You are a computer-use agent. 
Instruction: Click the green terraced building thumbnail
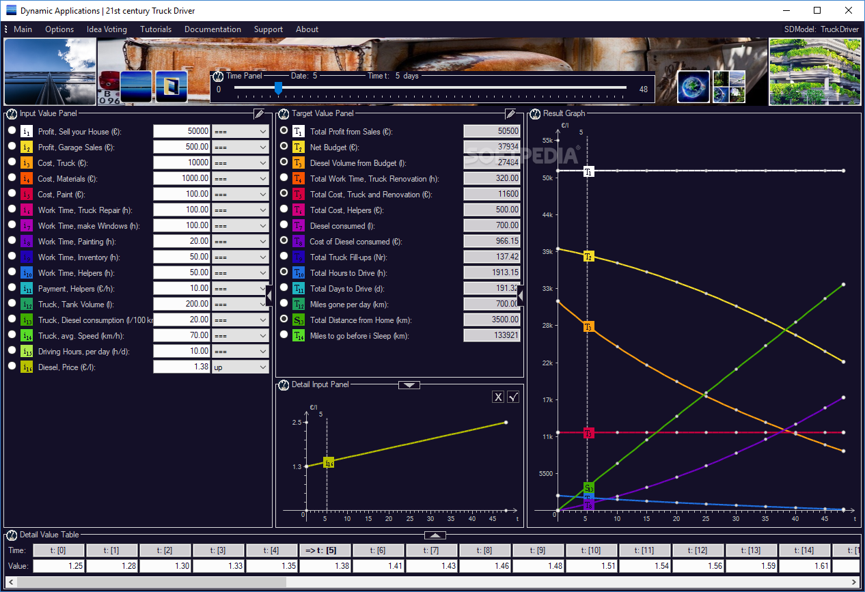(x=815, y=72)
